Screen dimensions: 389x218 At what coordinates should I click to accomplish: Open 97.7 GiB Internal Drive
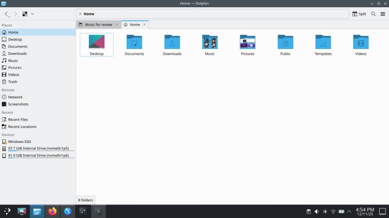point(38,149)
